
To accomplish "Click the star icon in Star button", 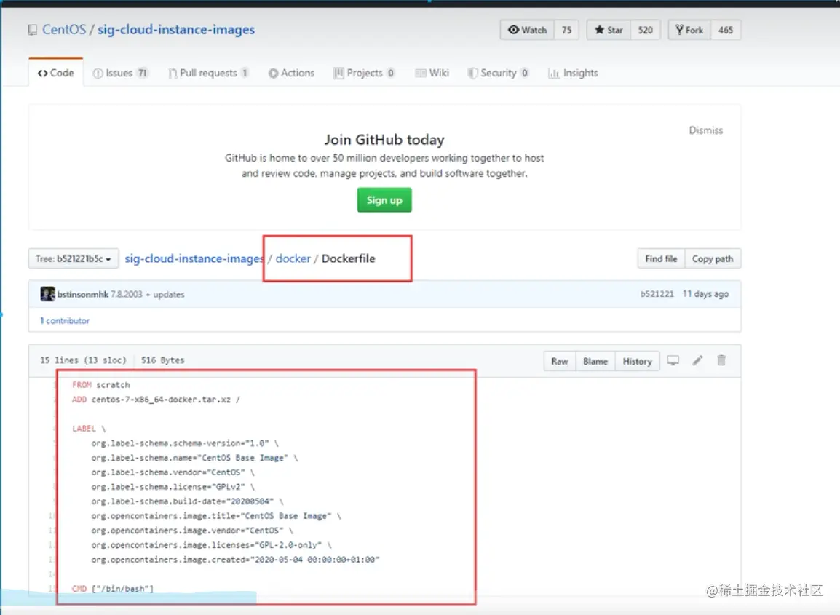I will click(x=600, y=30).
